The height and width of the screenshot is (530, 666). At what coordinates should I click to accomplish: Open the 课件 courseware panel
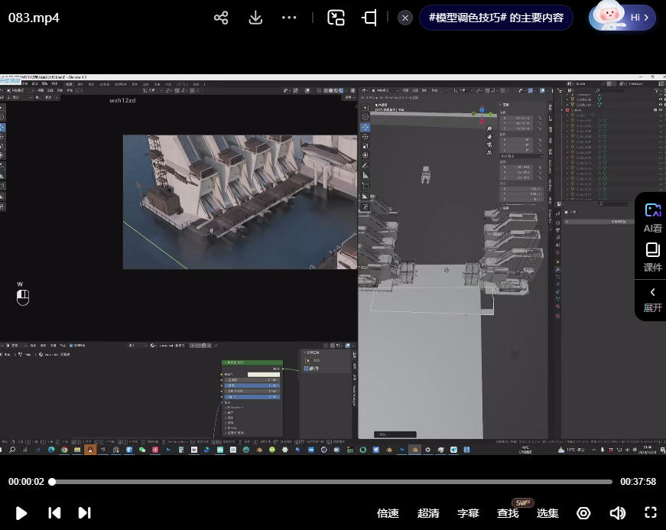pyautogui.click(x=652, y=256)
